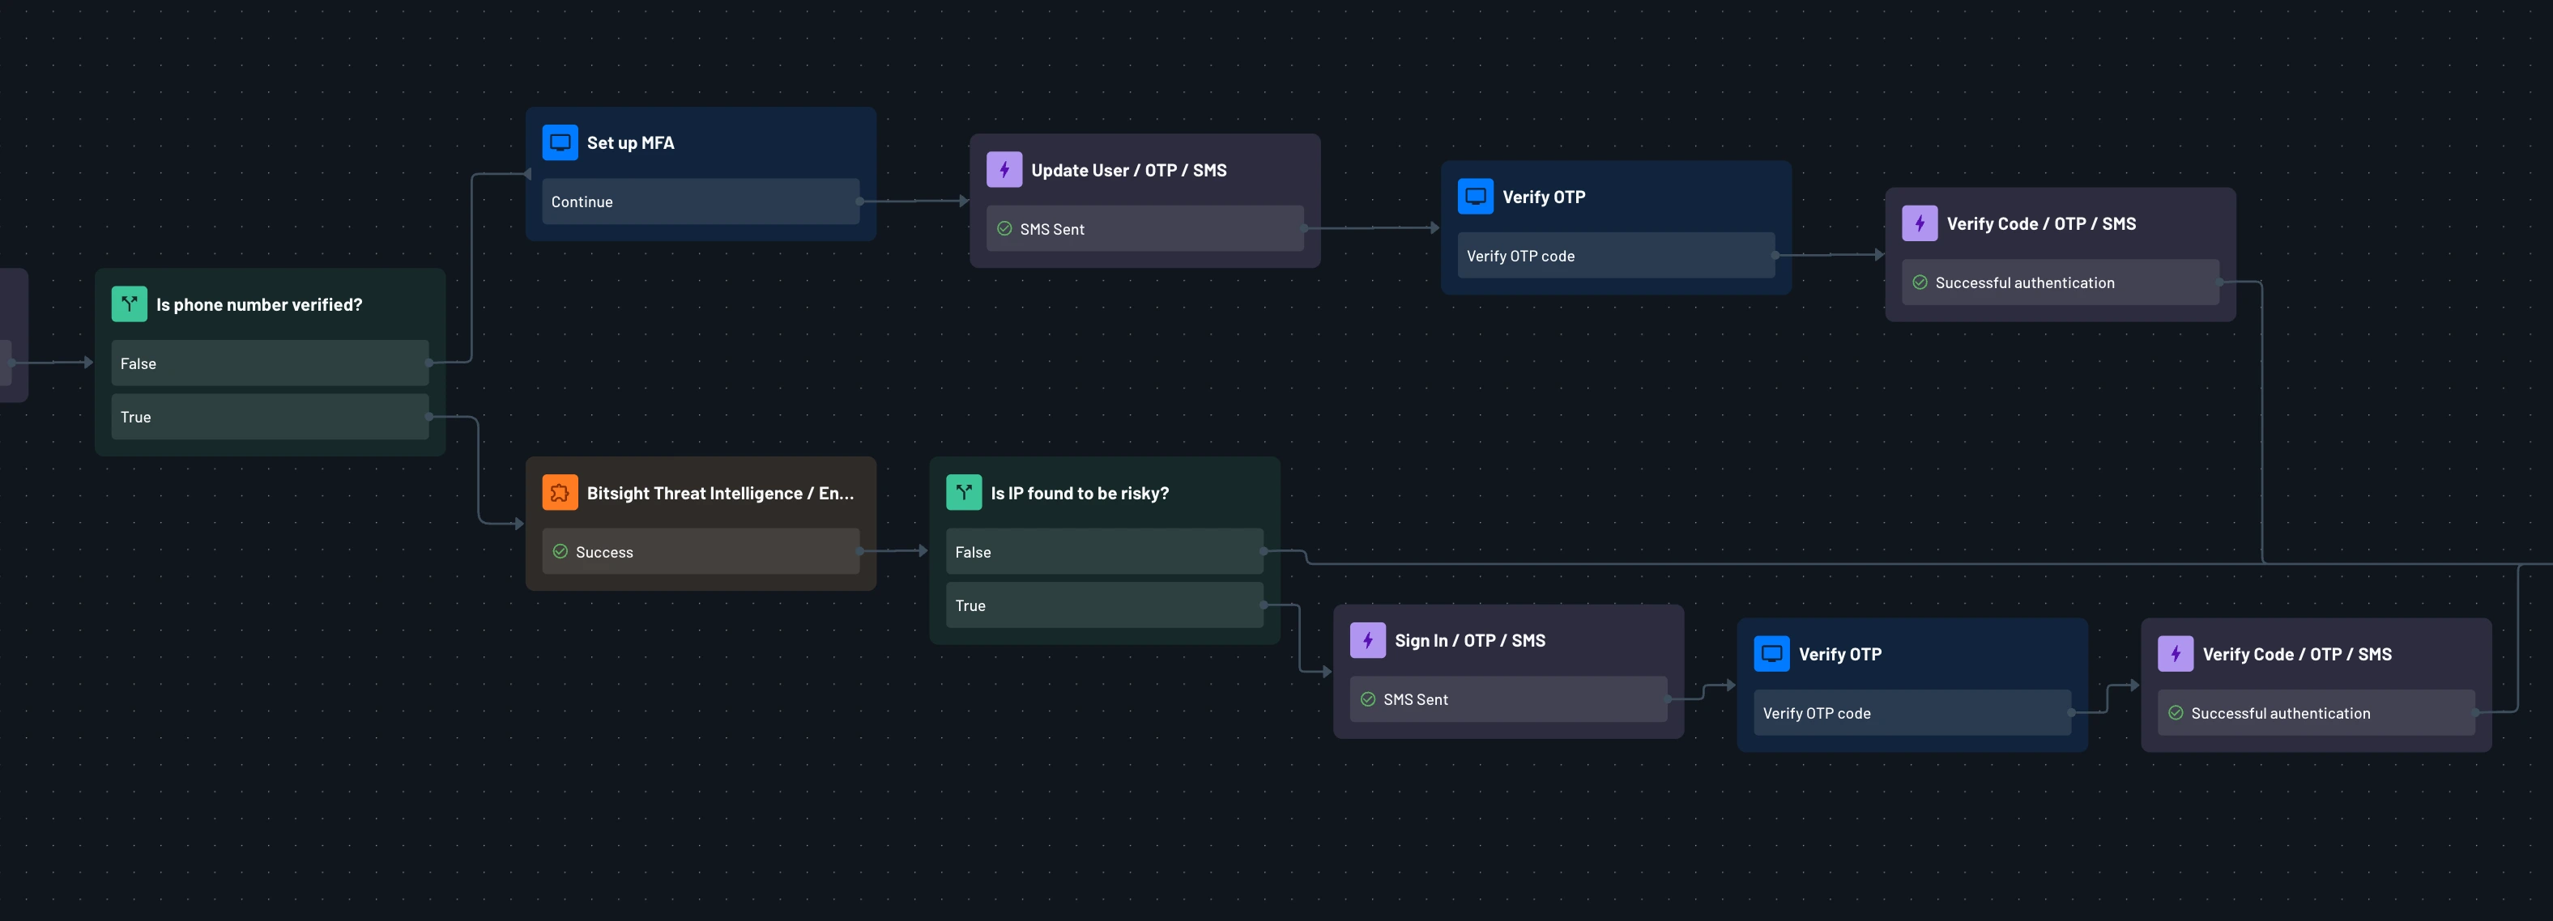Click the SMS Sent checkmark in Update User node
This screenshot has height=921, width=2553.
point(1004,229)
